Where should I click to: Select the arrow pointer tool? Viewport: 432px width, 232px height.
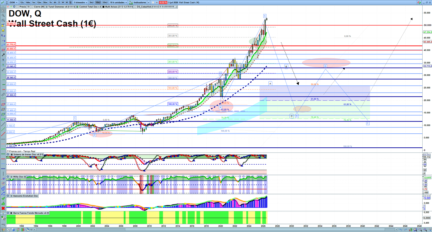coord(3,11)
